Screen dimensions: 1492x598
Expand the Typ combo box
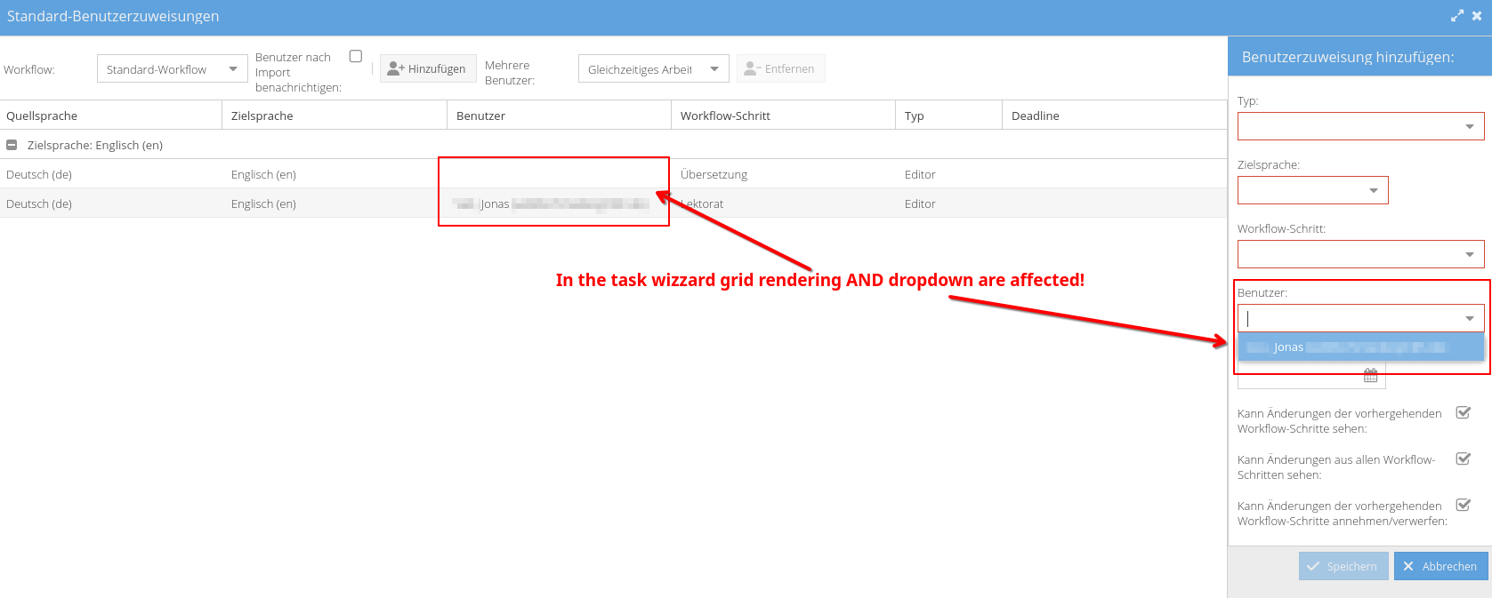[1470, 127]
